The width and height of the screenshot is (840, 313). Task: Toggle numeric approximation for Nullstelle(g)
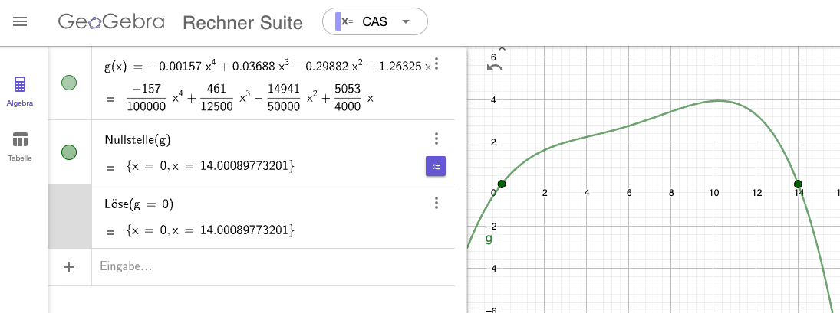pyautogui.click(x=436, y=166)
